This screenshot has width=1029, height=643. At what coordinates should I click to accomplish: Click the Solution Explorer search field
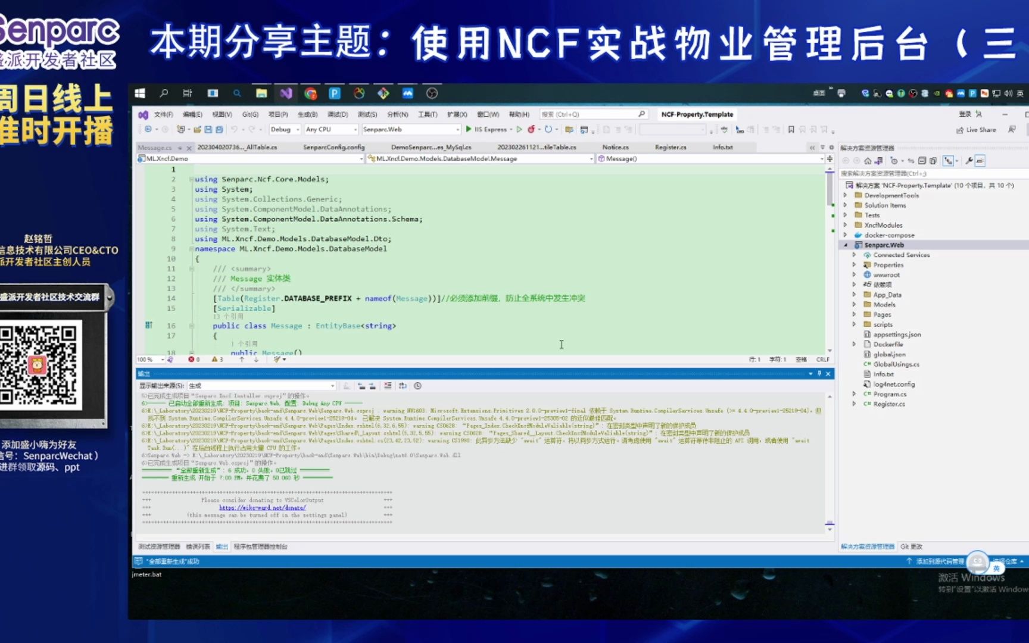pos(933,173)
